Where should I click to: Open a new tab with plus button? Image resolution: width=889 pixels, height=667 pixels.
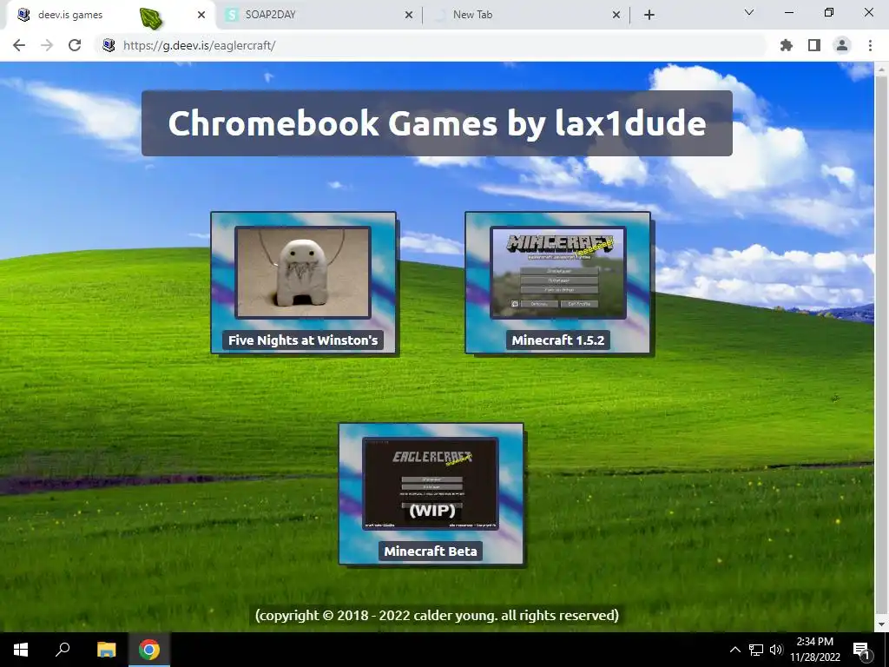click(649, 16)
